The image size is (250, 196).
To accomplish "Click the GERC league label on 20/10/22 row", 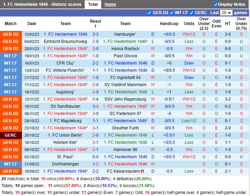I will point(11,135).
